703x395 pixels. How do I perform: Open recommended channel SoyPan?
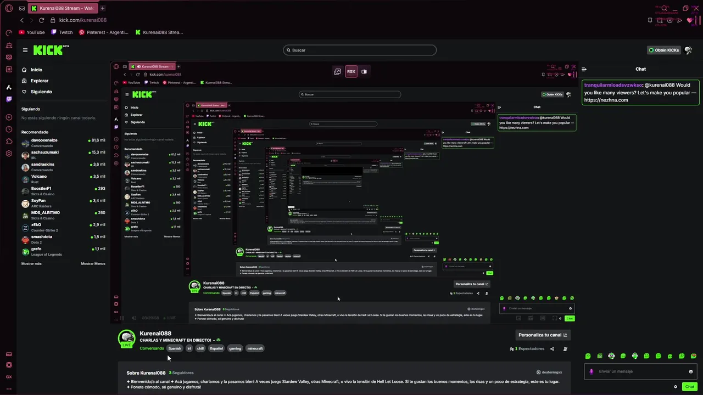pos(63,203)
